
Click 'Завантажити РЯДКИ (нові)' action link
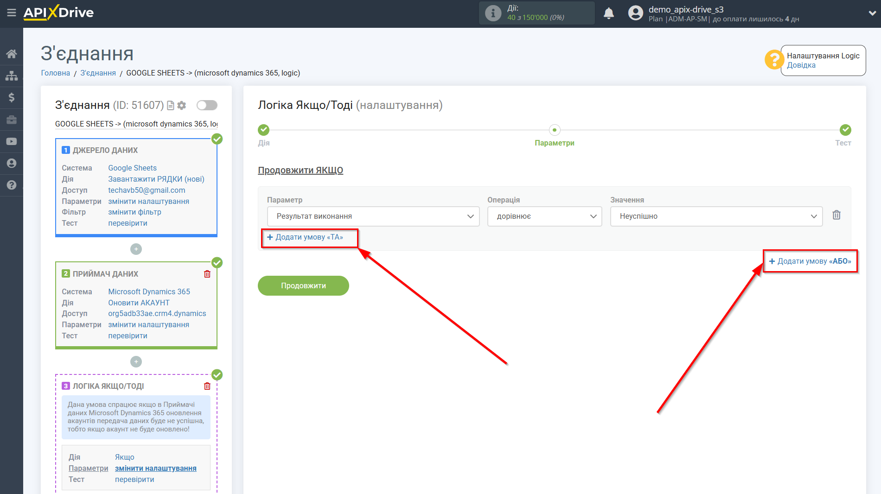pyautogui.click(x=156, y=179)
